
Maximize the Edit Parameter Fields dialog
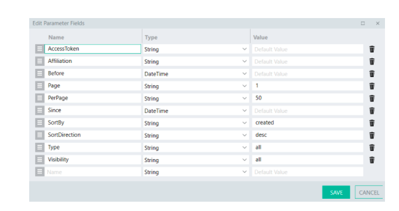363,23
